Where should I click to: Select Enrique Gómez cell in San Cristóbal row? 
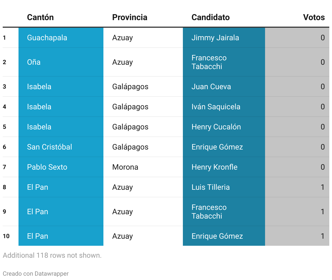coord(224,147)
